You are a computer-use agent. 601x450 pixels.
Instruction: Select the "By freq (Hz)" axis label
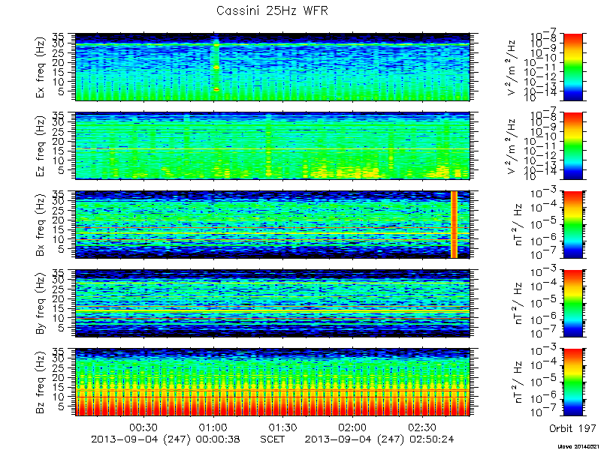(x=41, y=304)
